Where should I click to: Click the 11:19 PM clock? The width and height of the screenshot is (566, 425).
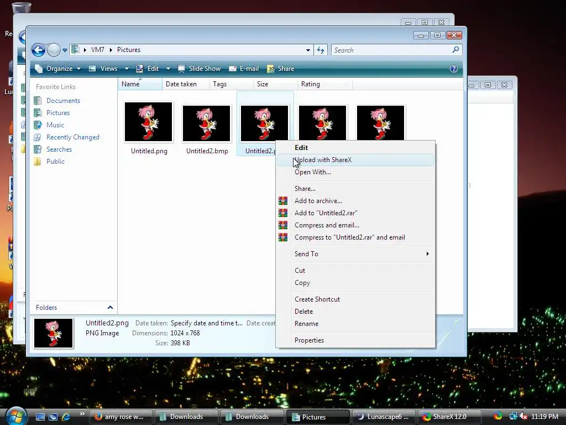pyautogui.click(x=544, y=417)
